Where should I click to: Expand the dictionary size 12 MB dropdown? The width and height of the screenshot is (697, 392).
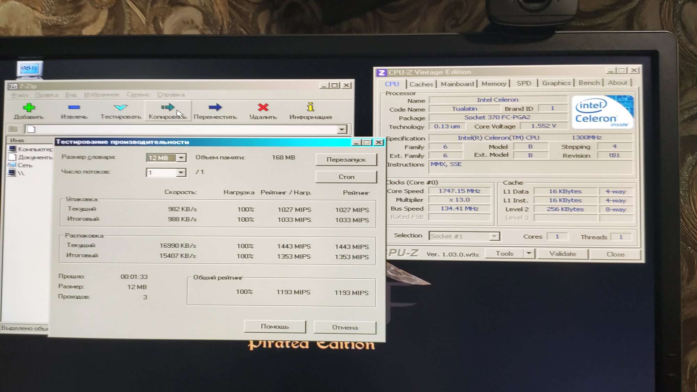tap(181, 158)
